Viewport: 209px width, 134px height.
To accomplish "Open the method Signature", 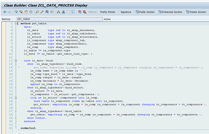I will (126, 12).
